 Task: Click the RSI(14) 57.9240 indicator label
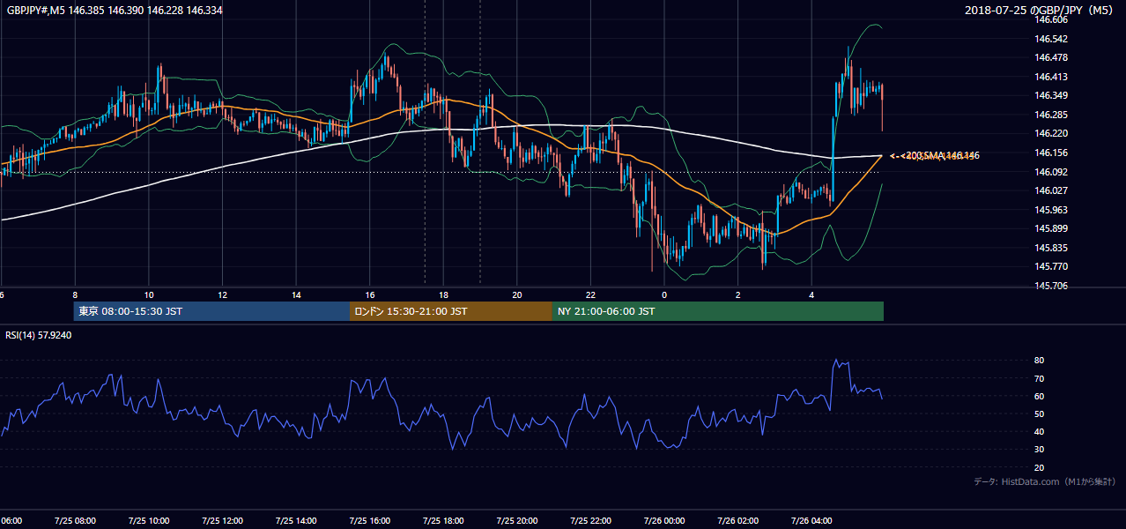pos(39,335)
